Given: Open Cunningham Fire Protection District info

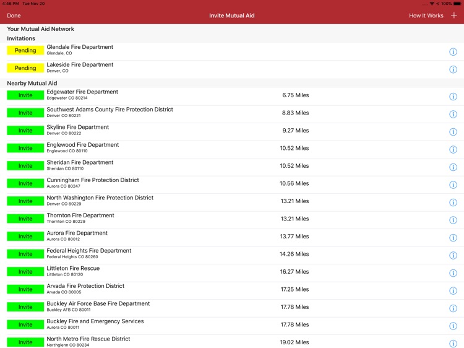Looking at the screenshot, I should pyautogui.click(x=453, y=185).
